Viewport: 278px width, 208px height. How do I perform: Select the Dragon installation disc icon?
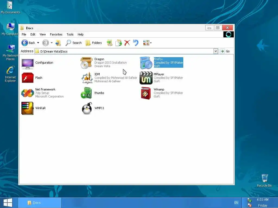click(x=86, y=63)
